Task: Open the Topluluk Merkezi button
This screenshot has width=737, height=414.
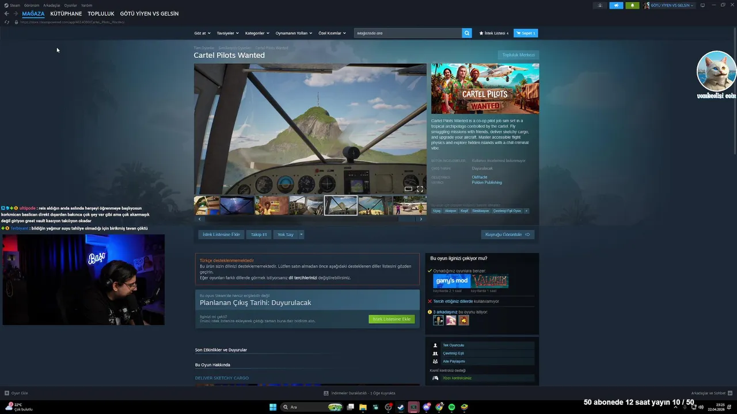Action: 518,55
